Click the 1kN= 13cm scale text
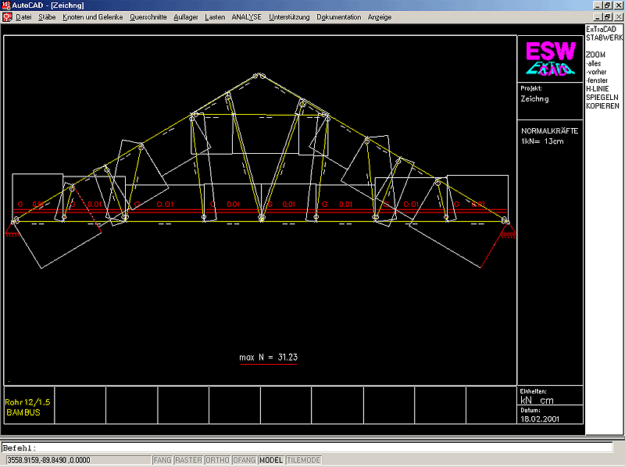This screenshot has height=467, width=625. point(542,141)
